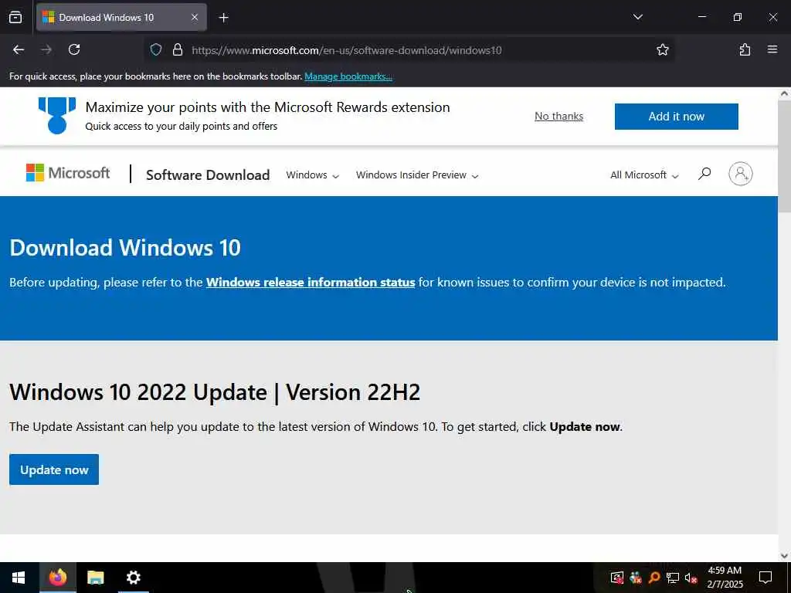
Task: Expand the list all tabs chevron
Action: pyautogui.click(x=637, y=17)
